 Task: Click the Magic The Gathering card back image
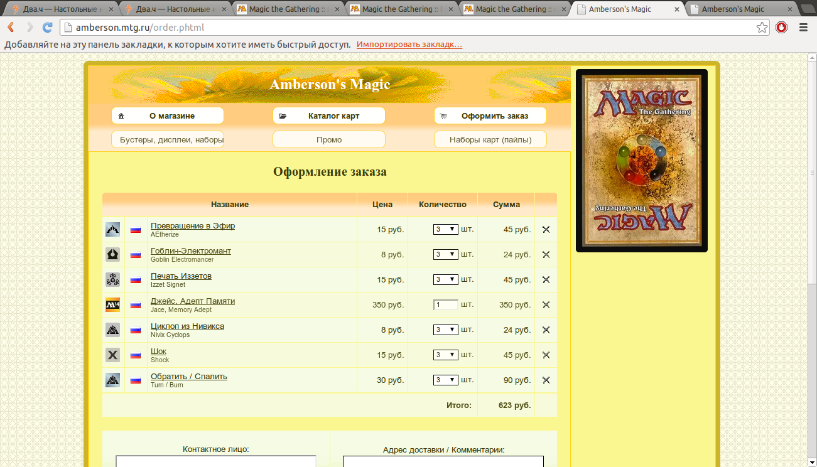(x=642, y=161)
